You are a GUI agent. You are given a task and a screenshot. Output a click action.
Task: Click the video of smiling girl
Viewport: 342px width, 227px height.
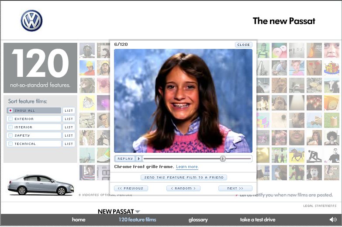pos(183,101)
